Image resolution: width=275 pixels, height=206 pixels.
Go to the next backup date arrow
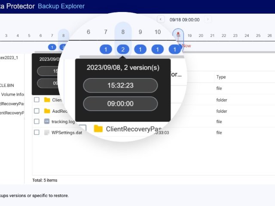208,19
